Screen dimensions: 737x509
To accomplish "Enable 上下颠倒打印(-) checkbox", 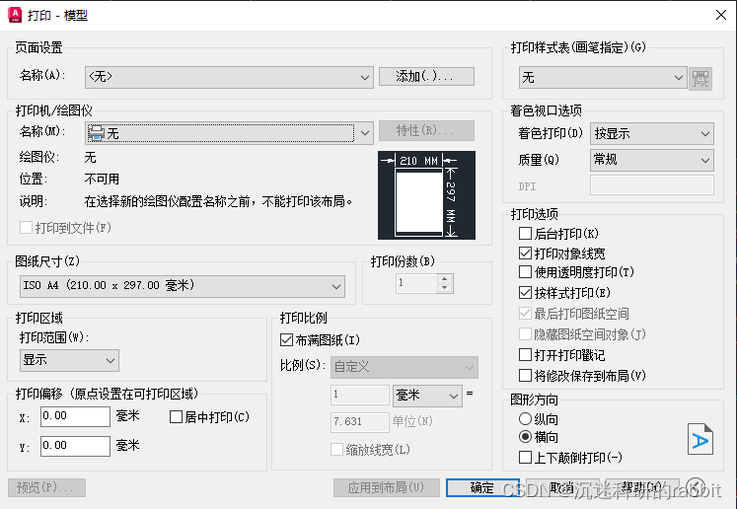I will (x=525, y=458).
